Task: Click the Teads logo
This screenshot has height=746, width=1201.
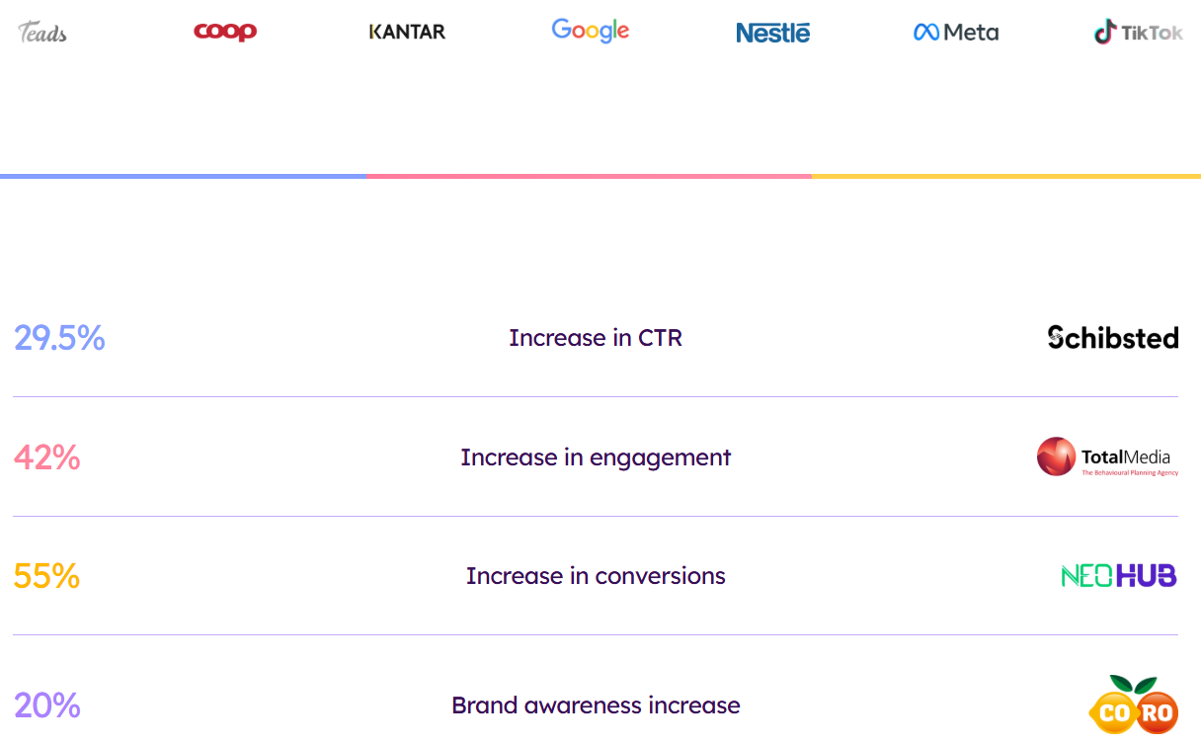Action: click(x=42, y=32)
